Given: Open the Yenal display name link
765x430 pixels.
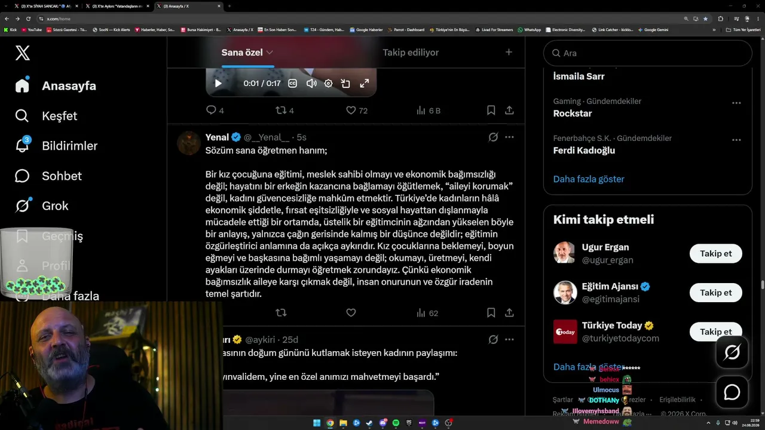Looking at the screenshot, I should (217, 137).
